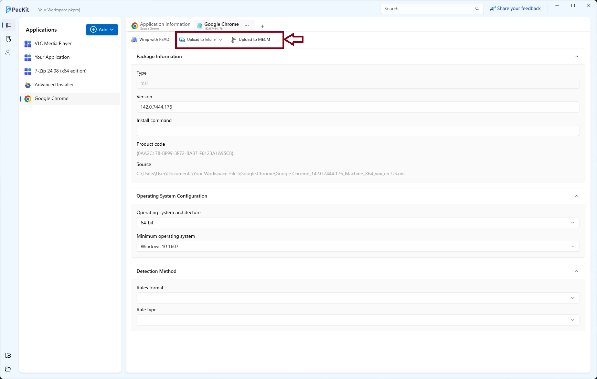Open Share your feedback
Viewport: 597px width, 379px height.
[x=515, y=8]
